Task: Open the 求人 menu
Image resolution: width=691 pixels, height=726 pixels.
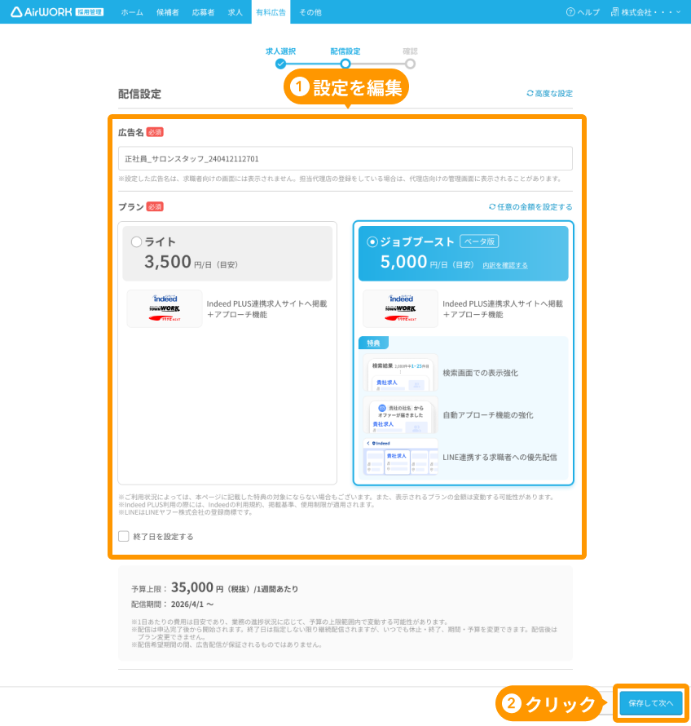Action: coord(235,12)
